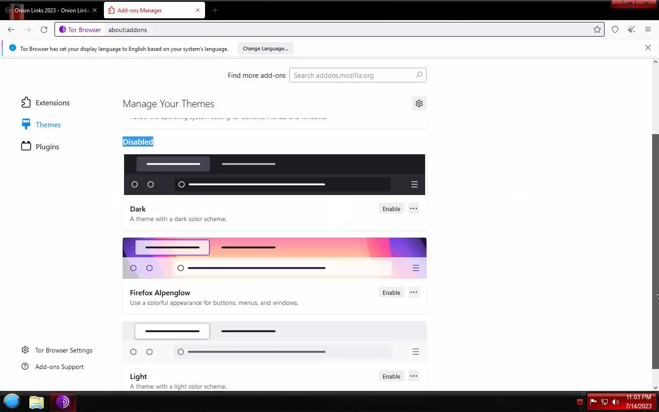Click the scrollbar up arrow
Screen dimensions: 659x412
(655, 62)
